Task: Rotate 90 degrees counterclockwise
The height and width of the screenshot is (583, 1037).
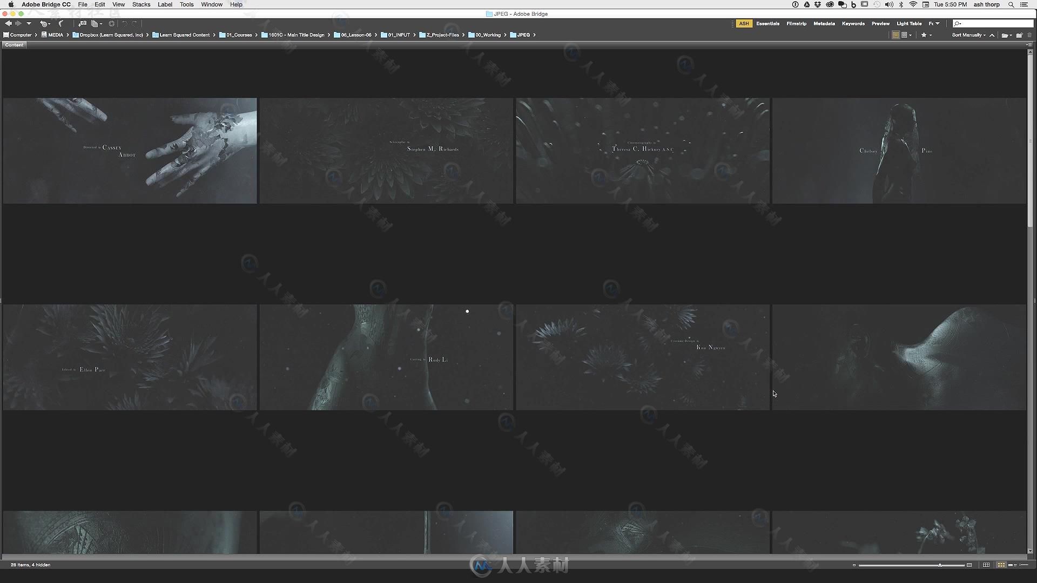Action: coord(124,24)
